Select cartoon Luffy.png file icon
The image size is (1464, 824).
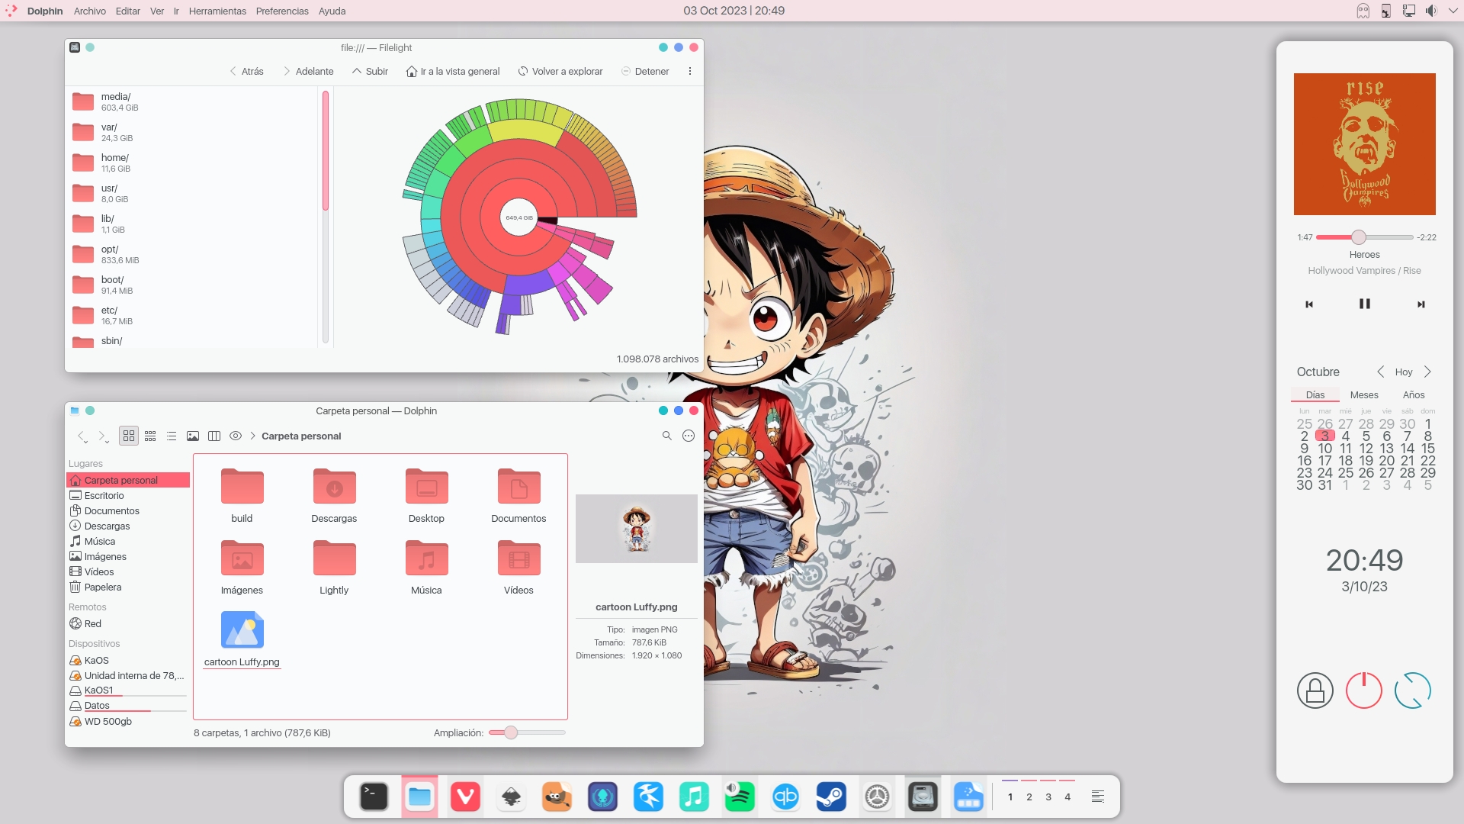coord(242,629)
